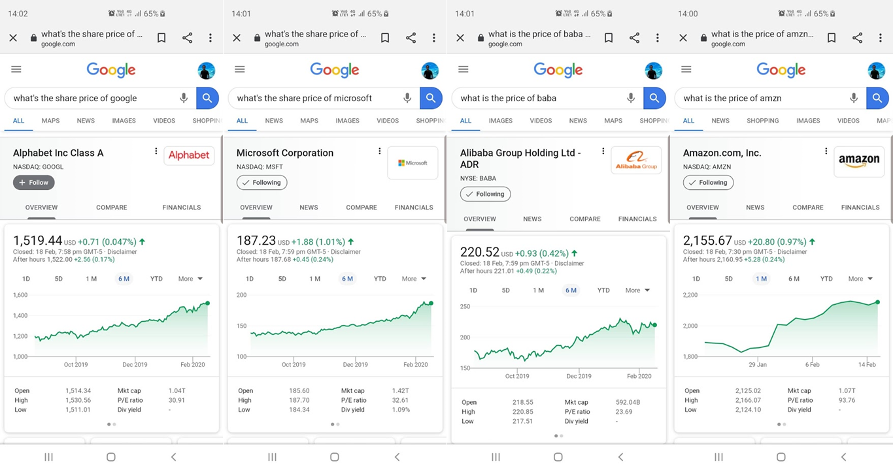Open profile avatar on the Amazon search page

point(876,70)
